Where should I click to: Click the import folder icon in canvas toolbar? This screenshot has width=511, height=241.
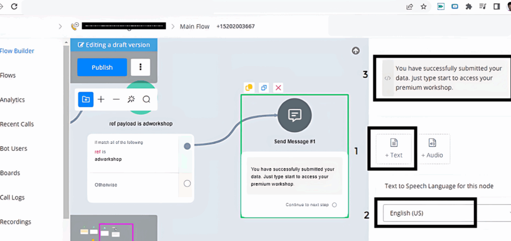point(86,99)
